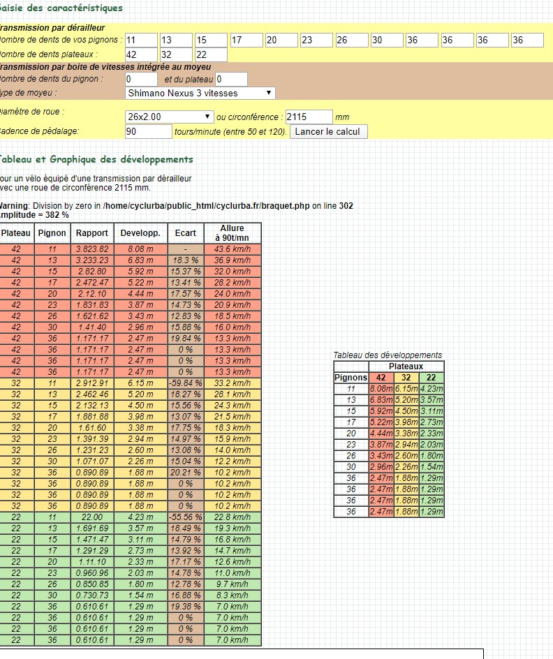Select the pignon input containing 13

(x=177, y=40)
